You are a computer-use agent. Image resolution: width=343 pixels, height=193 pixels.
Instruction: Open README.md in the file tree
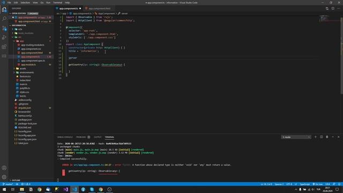[x=25, y=128]
